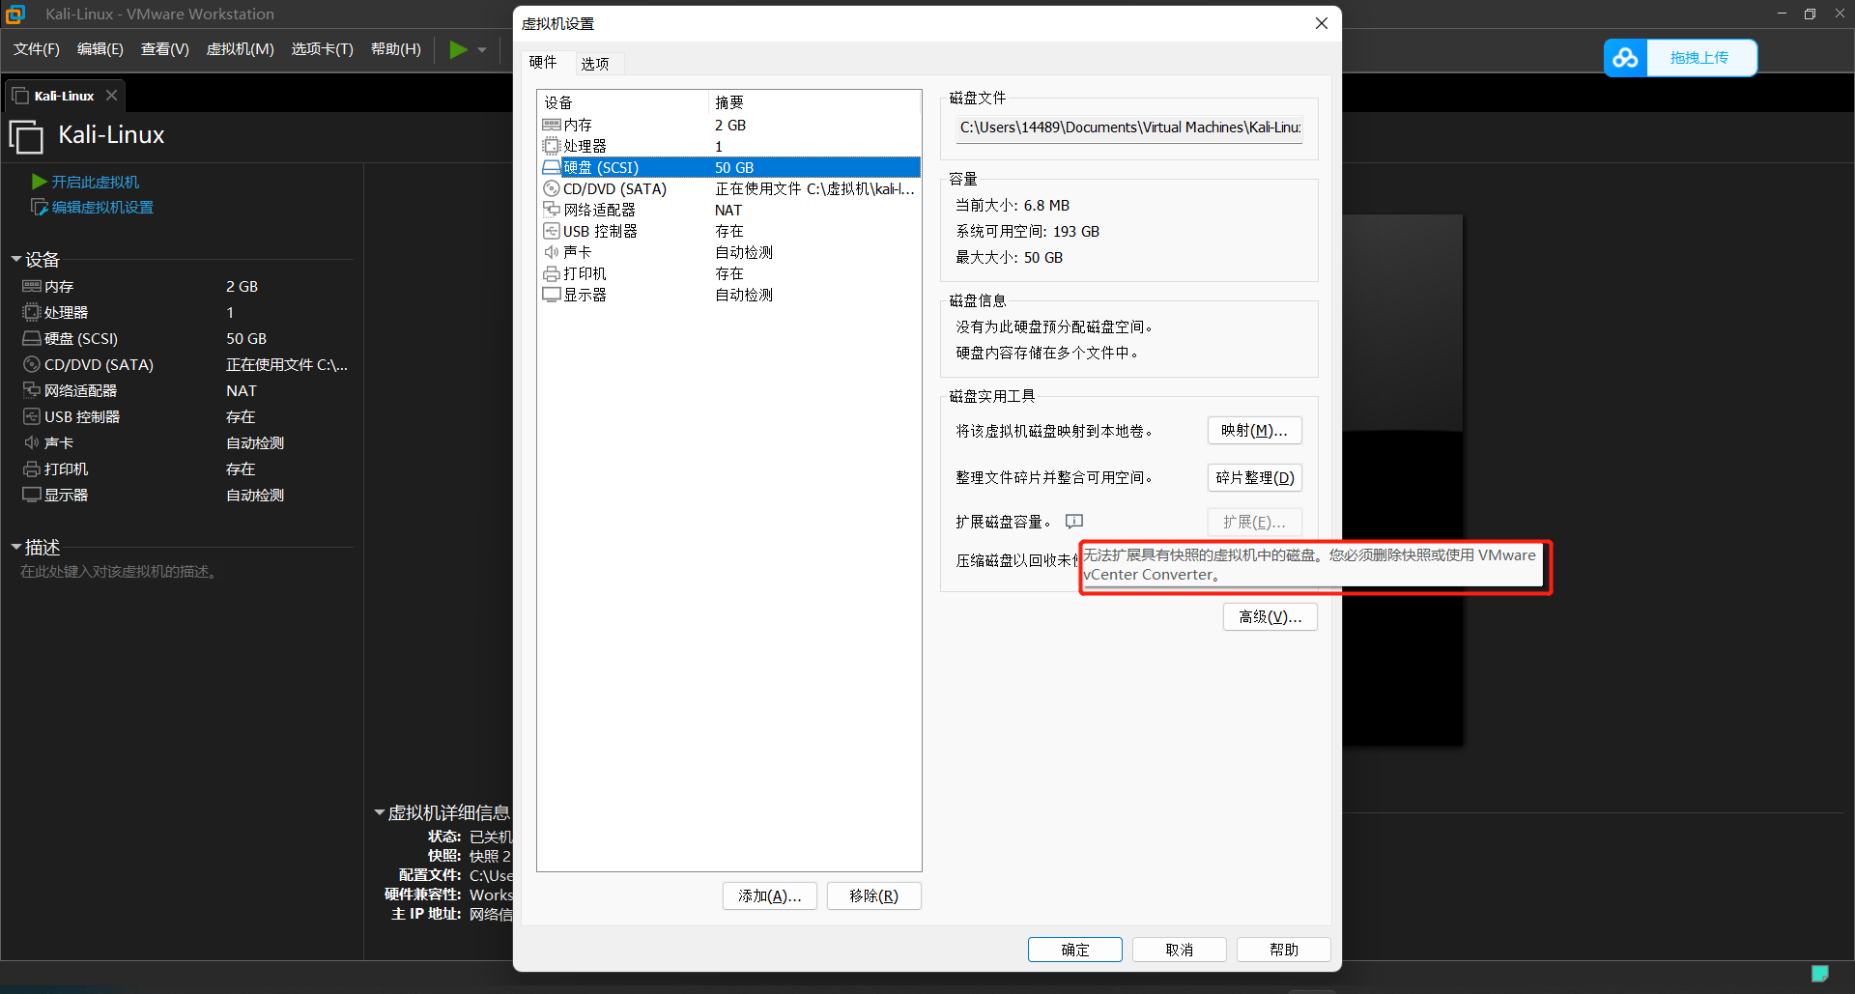Click the sound card speaker icon in the dialog
1855x994 pixels.
[552, 252]
